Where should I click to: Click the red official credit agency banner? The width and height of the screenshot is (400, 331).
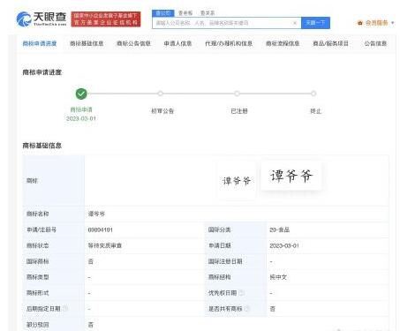click(x=106, y=19)
